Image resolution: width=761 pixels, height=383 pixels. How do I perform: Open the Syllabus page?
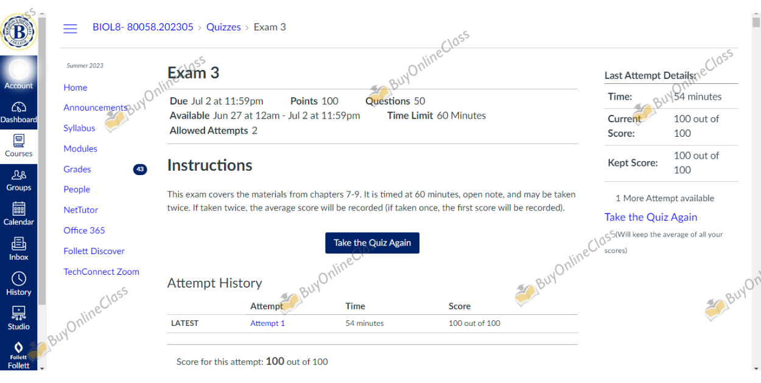click(x=79, y=128)
